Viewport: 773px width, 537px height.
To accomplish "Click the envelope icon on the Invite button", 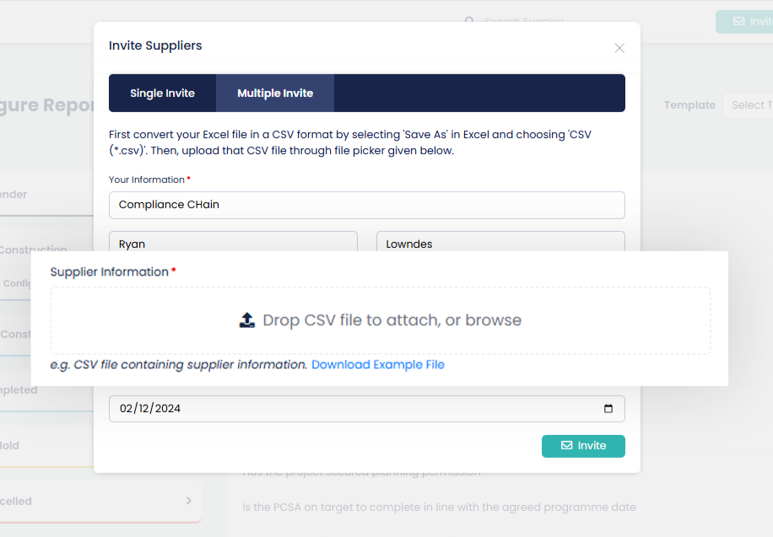I will click(x=566, y=445).
